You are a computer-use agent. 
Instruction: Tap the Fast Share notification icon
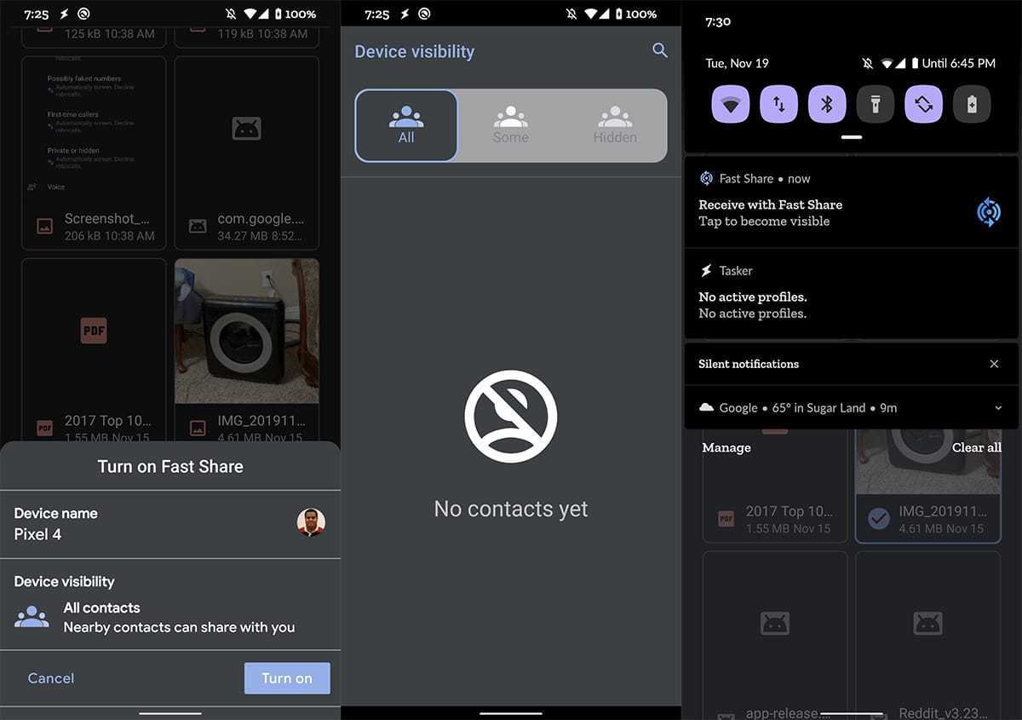coord(988,212)
